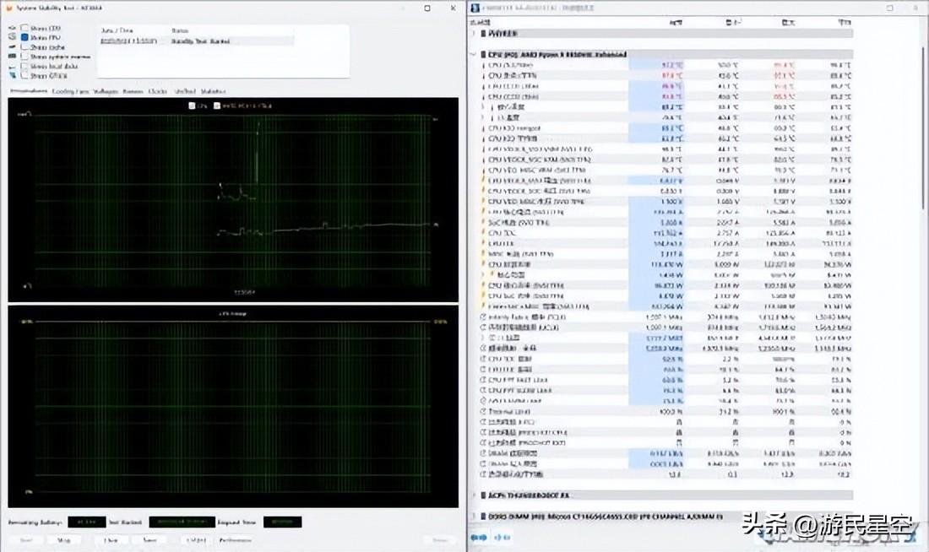Image resolution: width=929 pixels, height=552 pixels.
Task: Click the thermometer icon beside CPU IOD Hotspot
Action: (x=483, y=128)
